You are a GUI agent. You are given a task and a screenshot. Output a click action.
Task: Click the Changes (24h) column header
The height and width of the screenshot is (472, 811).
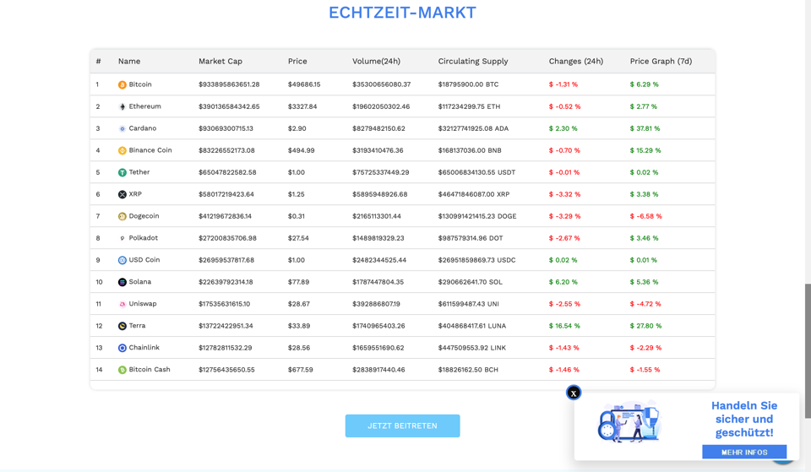tap(575, 61)
